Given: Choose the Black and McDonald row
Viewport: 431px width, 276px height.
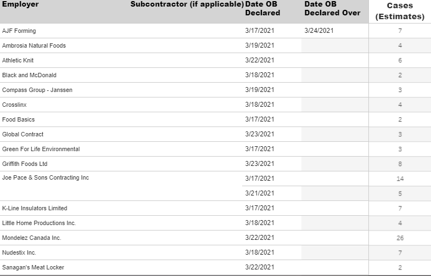Looking at the screenshot, I should pos(215,75).
